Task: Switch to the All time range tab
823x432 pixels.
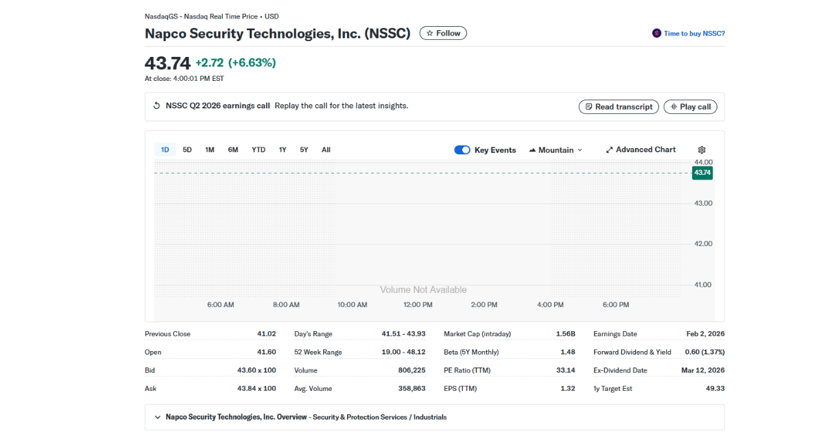Action: pos(326,149)
